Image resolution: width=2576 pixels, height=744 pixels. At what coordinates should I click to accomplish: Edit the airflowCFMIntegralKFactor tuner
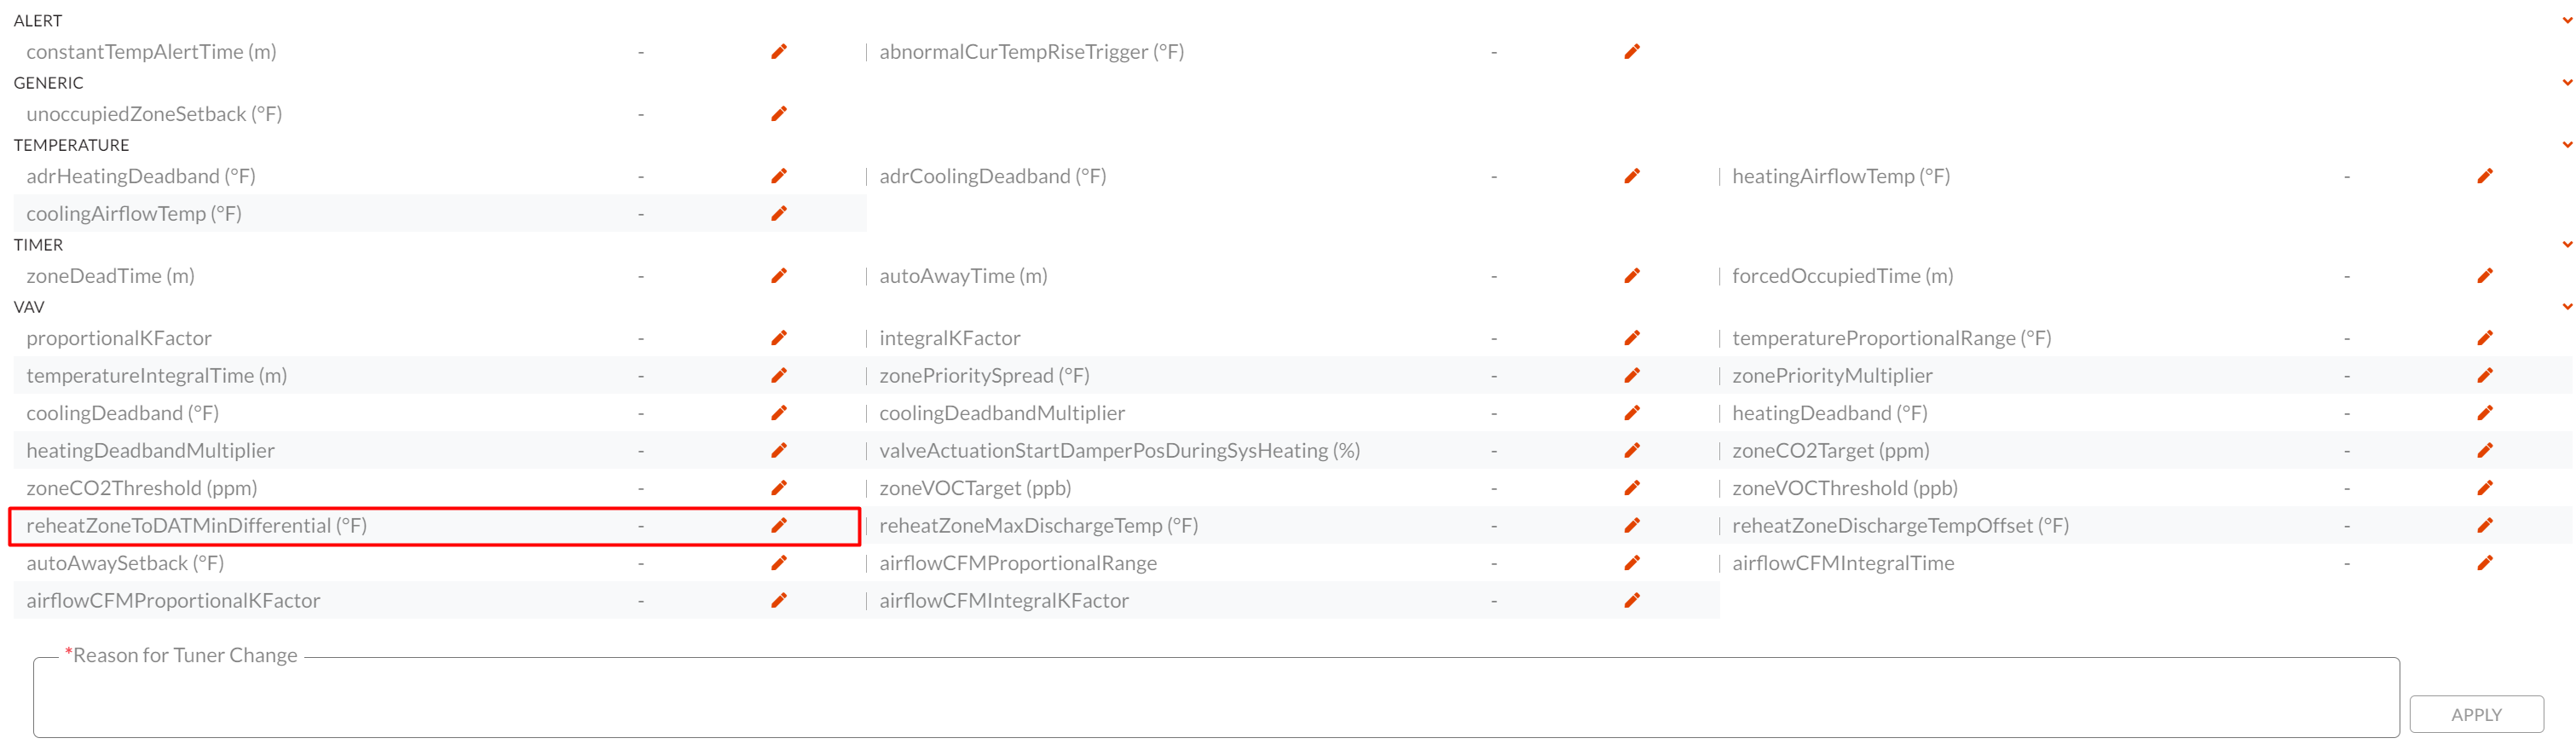coord(1632,601)
